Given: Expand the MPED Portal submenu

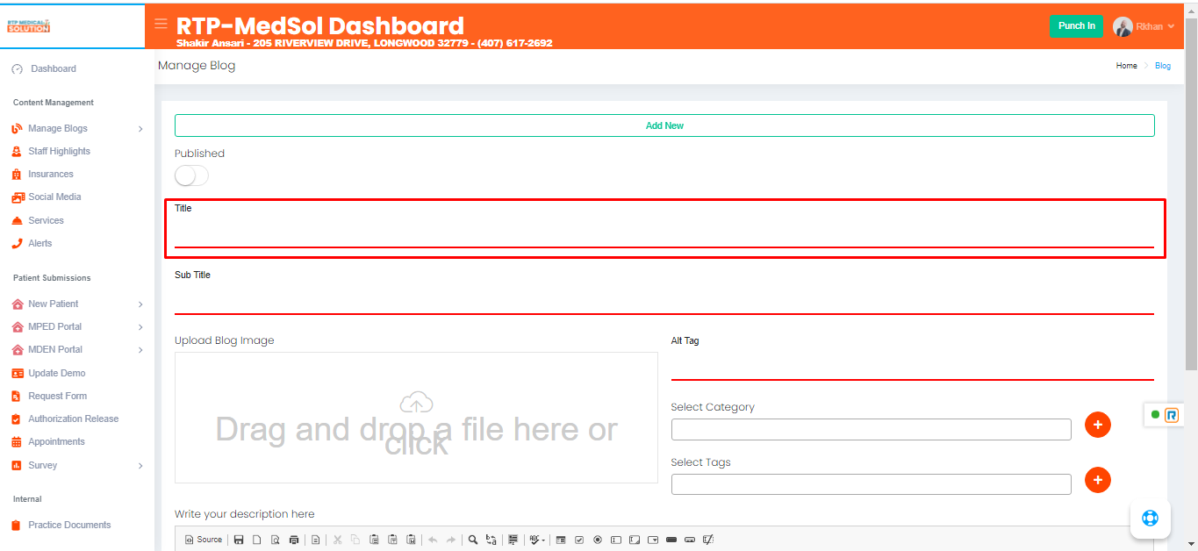Looking at the screenshot, I should pyautogui.click(x=140, y=327).
